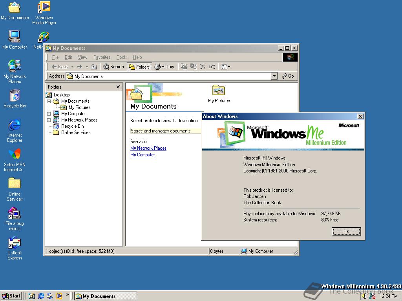Click the Go button
The width and height of the screenshot is (402, 301).
click(x=288, y=76)
